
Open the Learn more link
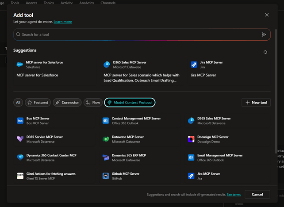pyautogui.click(x=63, y=22)
